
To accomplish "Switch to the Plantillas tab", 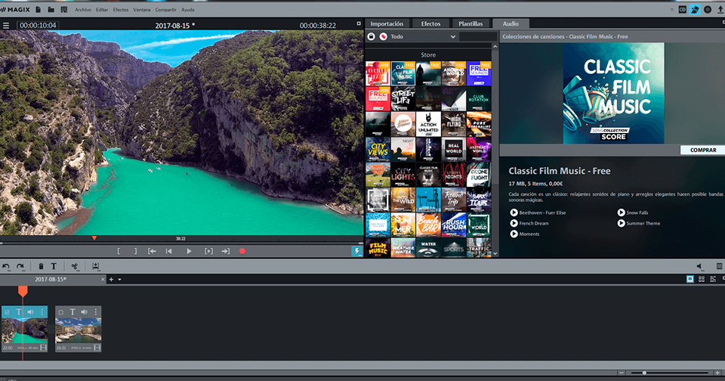I will click(470, 23).
